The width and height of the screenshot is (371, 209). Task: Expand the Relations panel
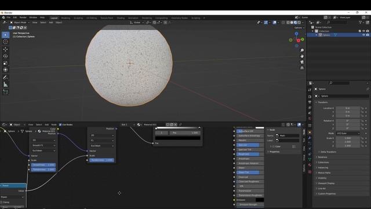pyautogui.click(x=322, y=157)
